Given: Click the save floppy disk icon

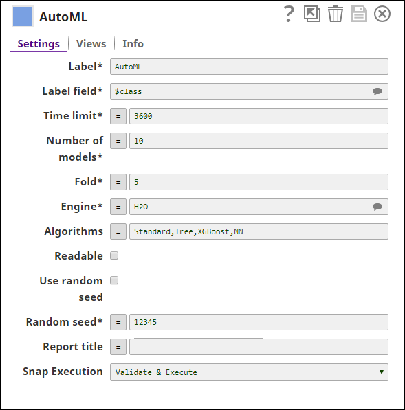Looking at the screenshot, I should coord(359,14).
